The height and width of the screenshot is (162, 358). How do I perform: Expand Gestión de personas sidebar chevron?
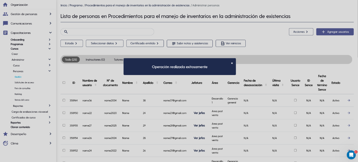point(50,14)
